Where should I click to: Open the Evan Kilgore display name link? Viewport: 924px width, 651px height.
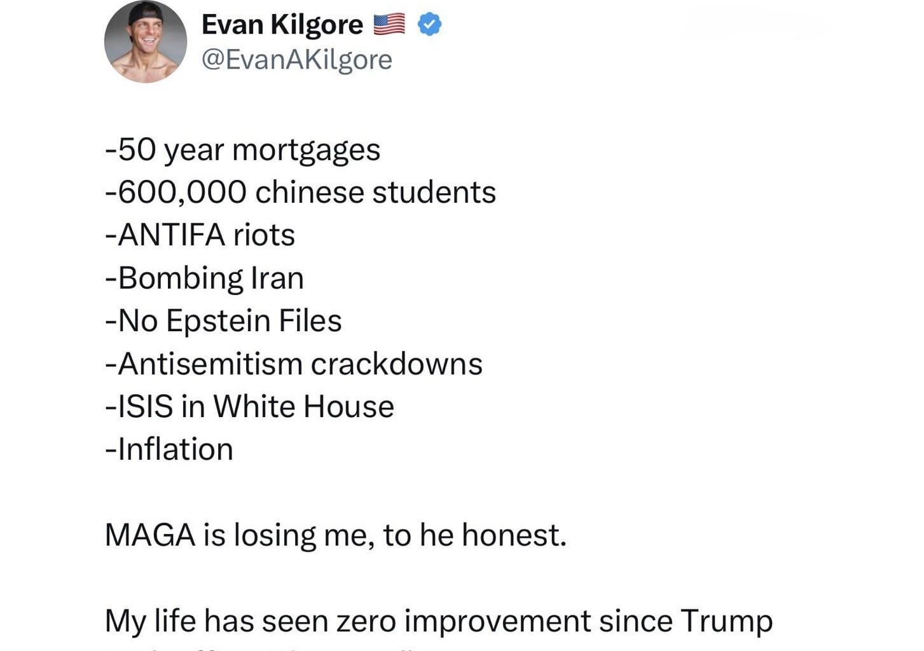(x=282, y=25)
